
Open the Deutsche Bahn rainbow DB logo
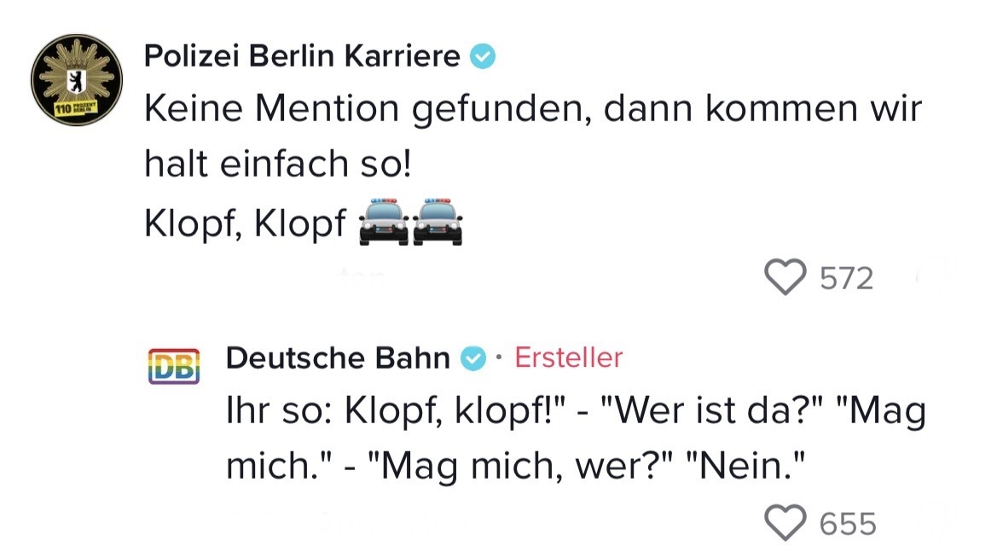(x=174, y=366)
